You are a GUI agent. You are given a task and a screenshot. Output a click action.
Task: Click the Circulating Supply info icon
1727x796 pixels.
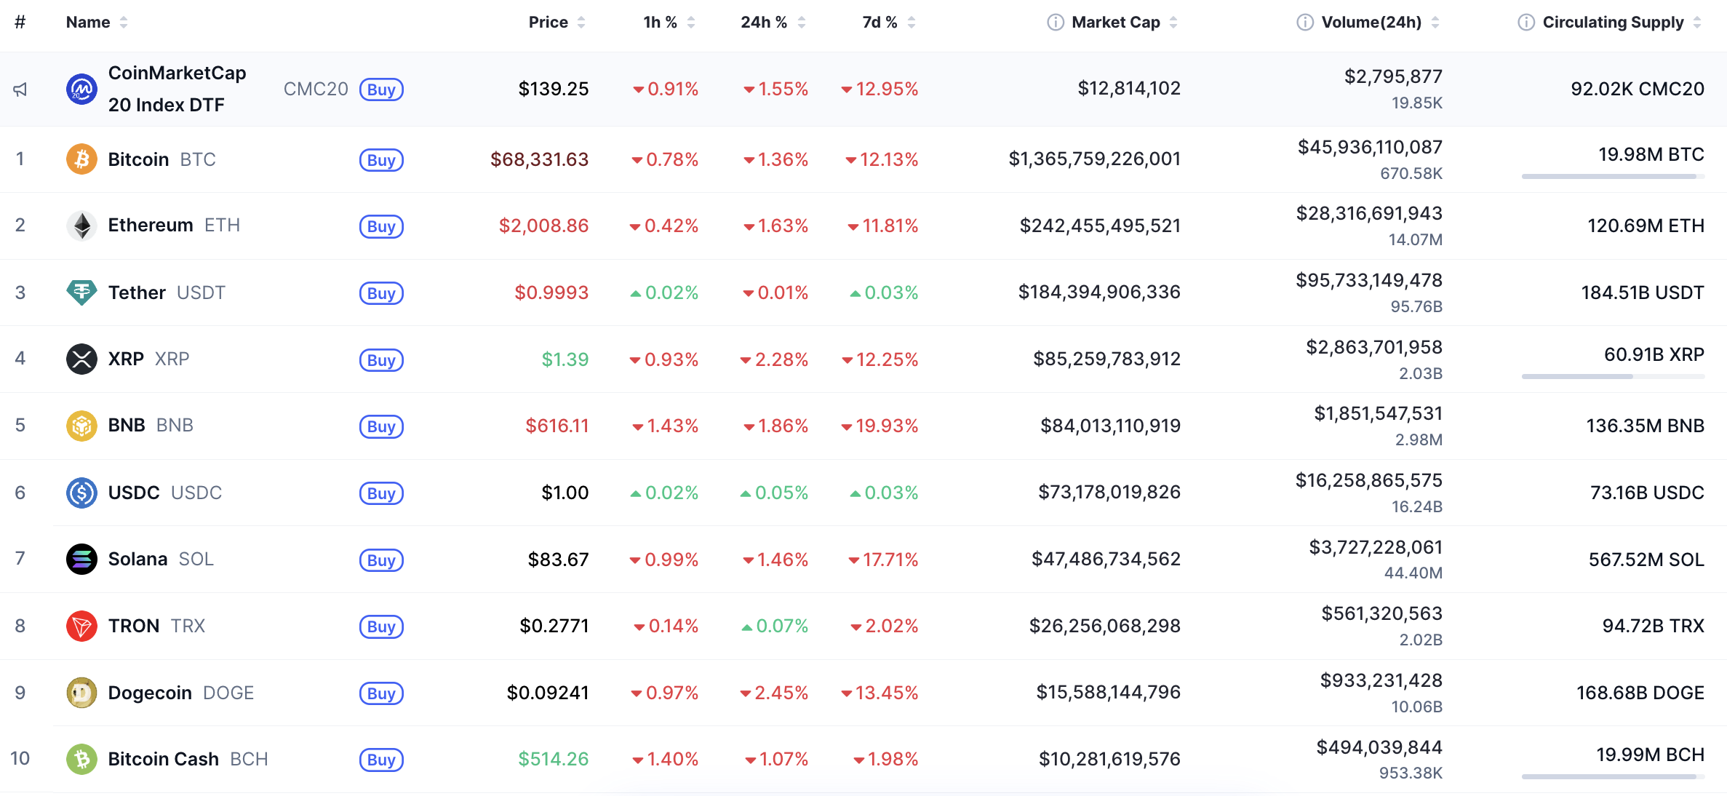click(x=1525, y=23)
